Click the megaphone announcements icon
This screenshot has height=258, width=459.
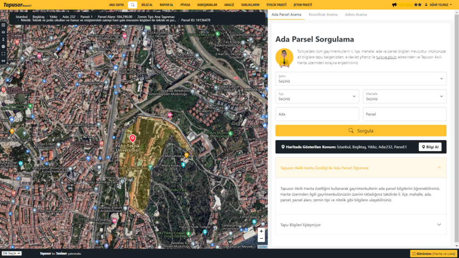[394, 4]
